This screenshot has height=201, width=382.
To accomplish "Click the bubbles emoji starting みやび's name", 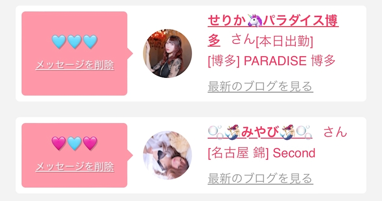I will [216, 132].
